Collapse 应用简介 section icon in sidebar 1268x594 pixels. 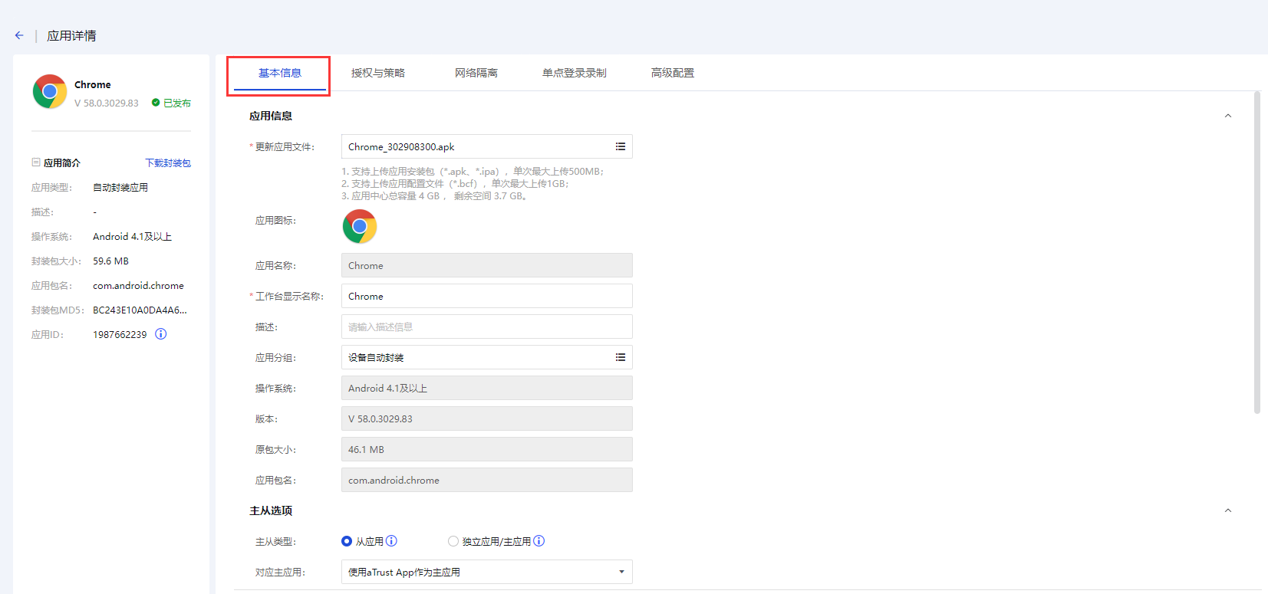pyautogui.click(x=36, y=162)
